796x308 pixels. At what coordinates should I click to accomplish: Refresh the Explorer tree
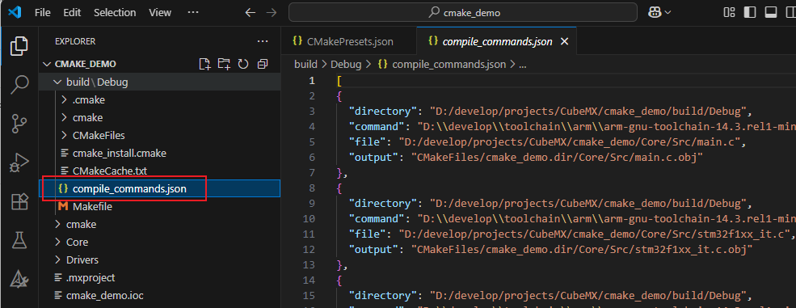point(243,64)
